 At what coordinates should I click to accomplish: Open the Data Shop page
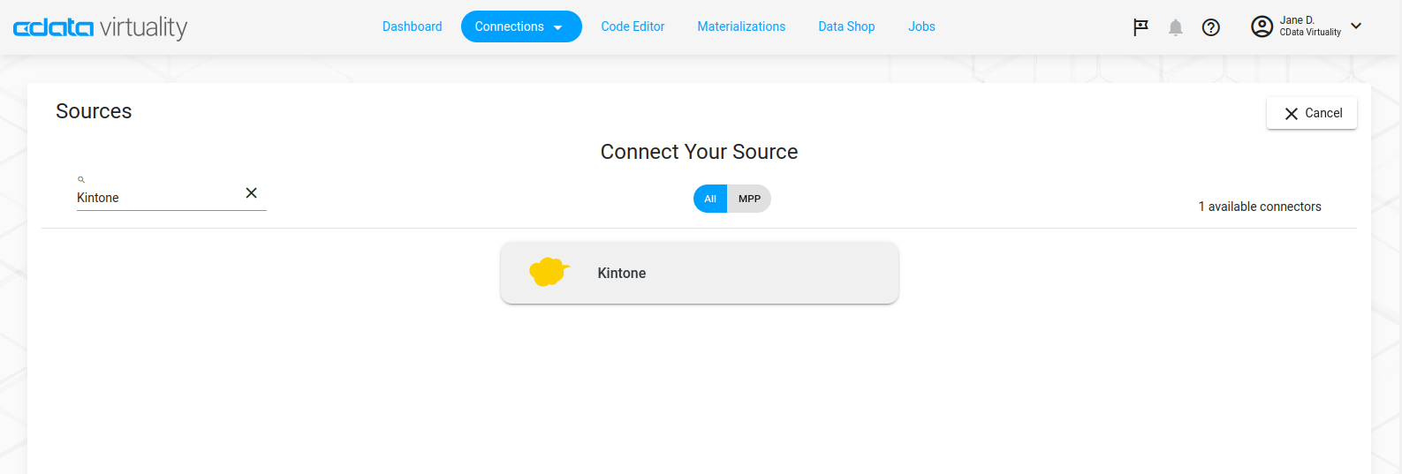(x=846, y=26)
